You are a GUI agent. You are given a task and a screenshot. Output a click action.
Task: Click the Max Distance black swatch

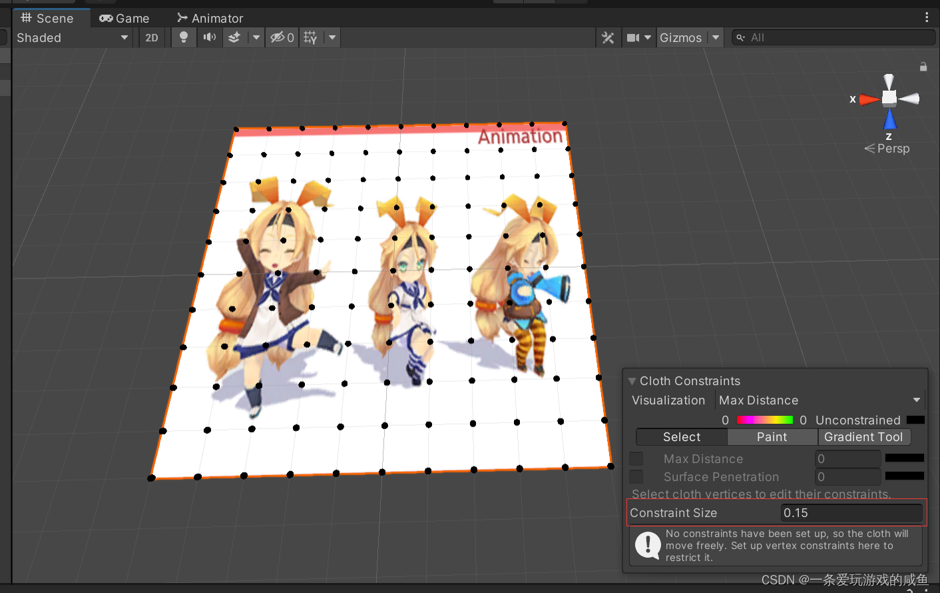(904, 458)
